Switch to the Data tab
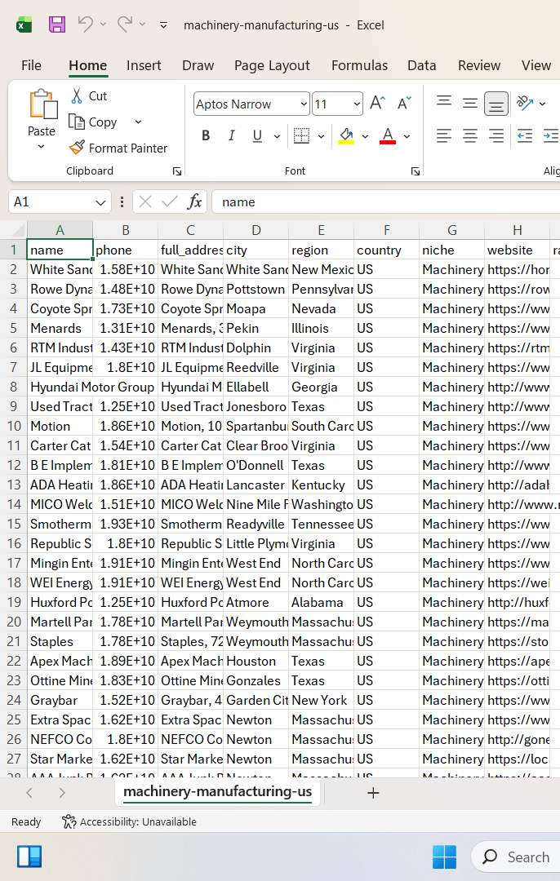The image size is (560, 881). 422,66
